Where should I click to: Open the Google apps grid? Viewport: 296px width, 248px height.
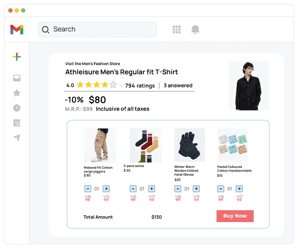(x=177, y=30)
